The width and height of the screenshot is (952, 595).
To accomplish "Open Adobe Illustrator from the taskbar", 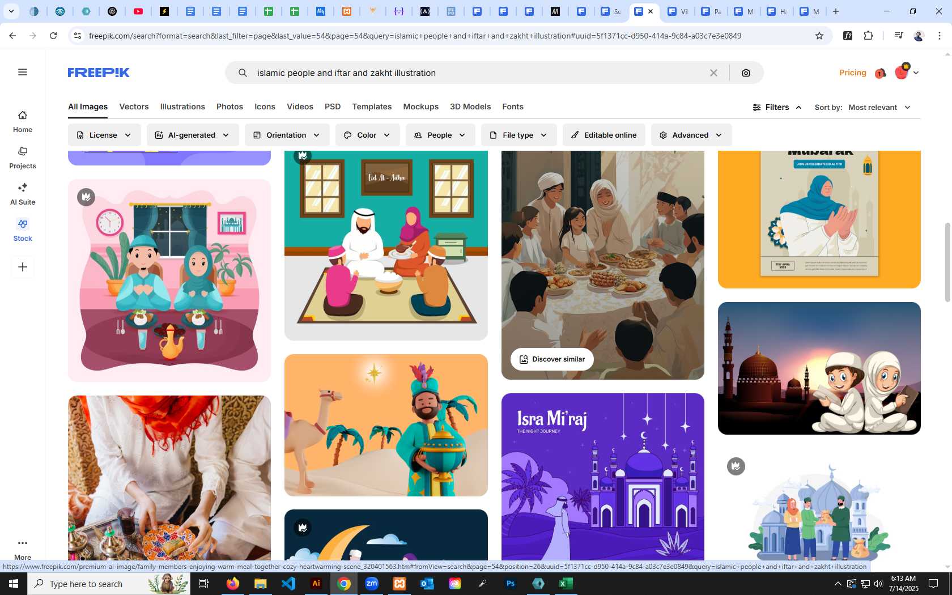I will (x=316, y=584).
